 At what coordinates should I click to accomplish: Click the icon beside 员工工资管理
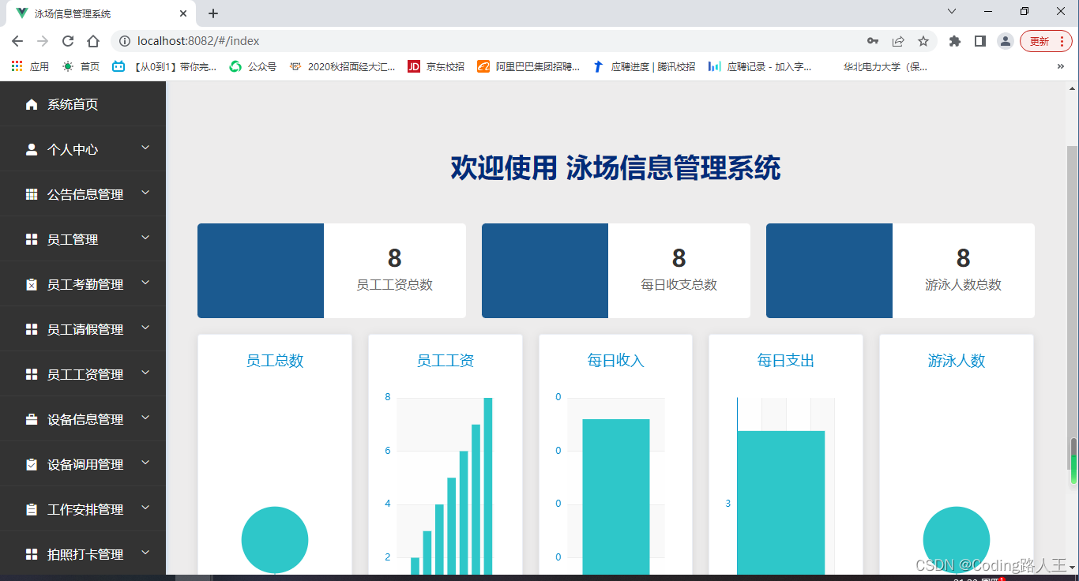(32, 374)
